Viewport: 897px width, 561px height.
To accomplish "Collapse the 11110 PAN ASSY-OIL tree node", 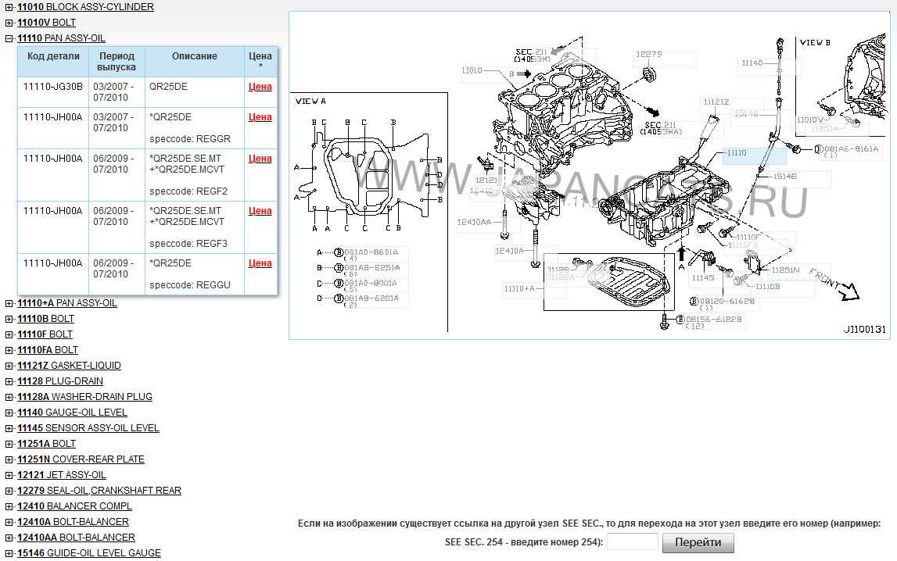I will [x=9, y=38].
